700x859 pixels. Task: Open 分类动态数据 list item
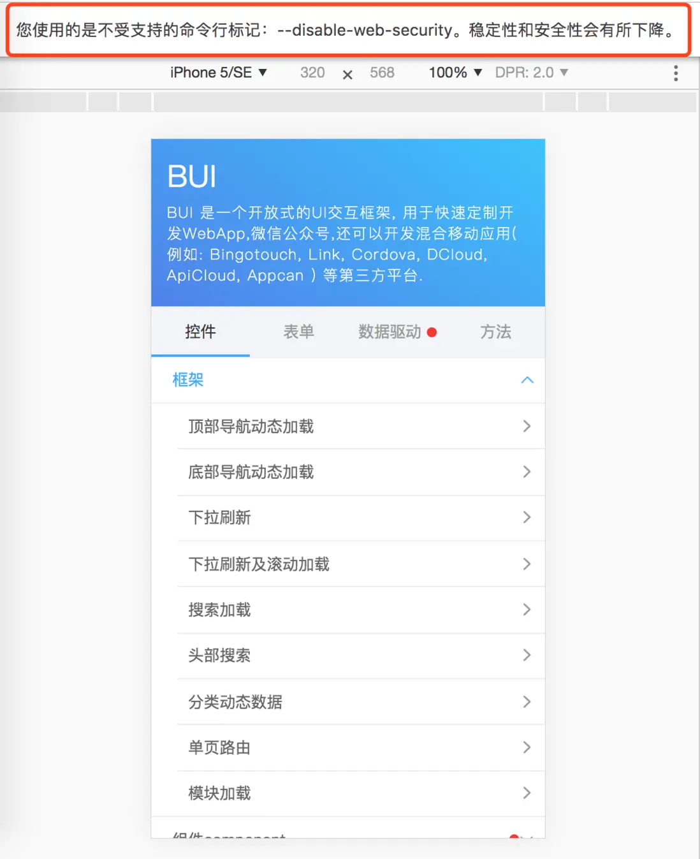point(361,701)
